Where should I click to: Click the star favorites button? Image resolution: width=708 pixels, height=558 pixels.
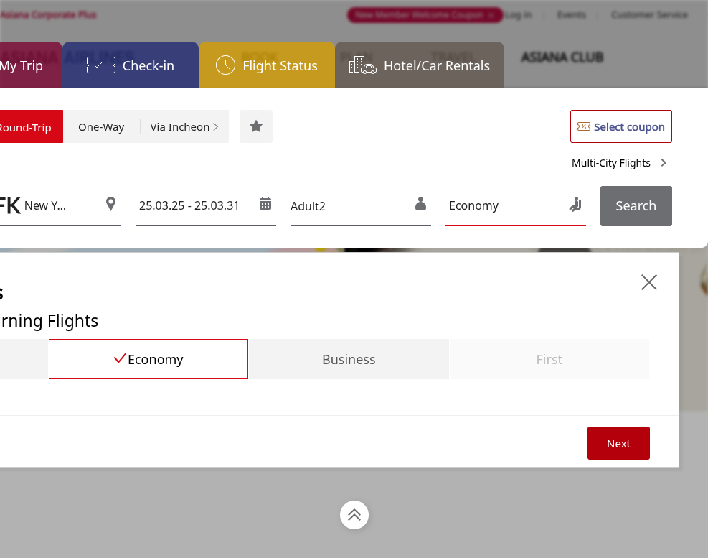256,126
